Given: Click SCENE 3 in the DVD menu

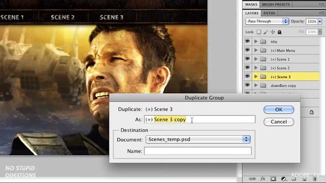Looking at the screenshot, I should tap(112, 17).
